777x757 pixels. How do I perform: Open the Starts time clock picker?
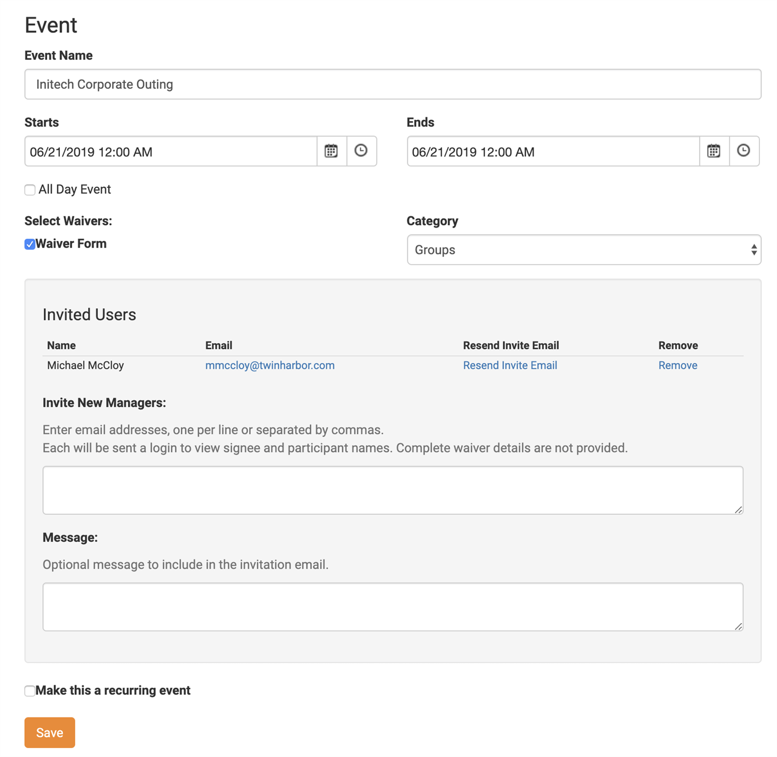361,151
